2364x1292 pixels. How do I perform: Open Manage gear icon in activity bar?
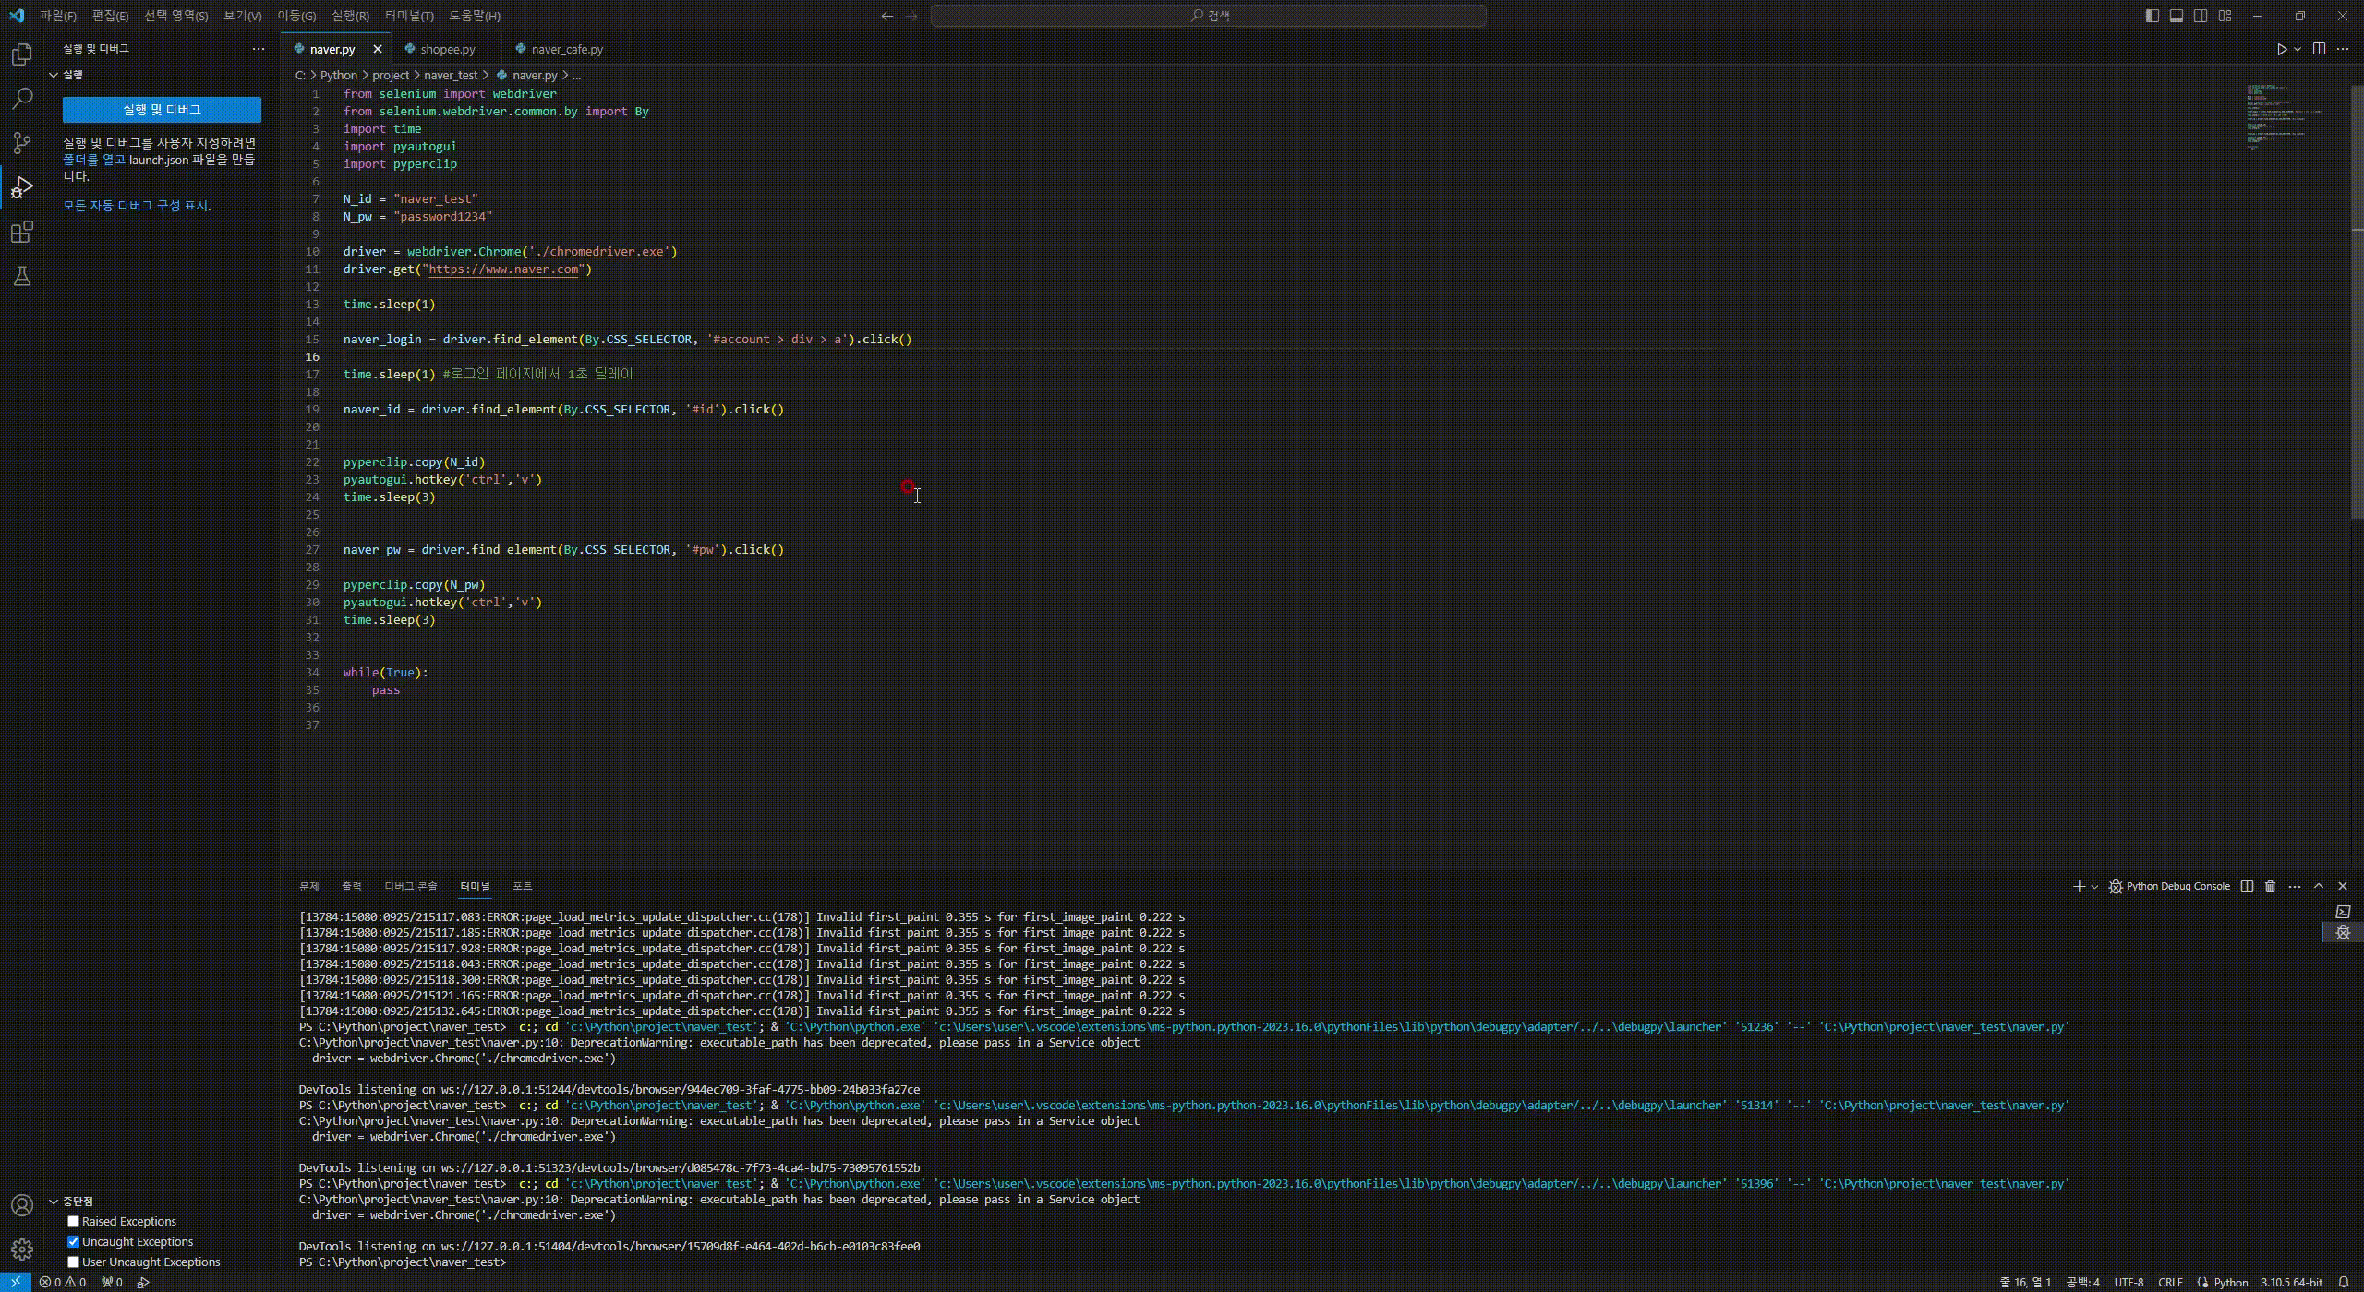(22, 1249)
